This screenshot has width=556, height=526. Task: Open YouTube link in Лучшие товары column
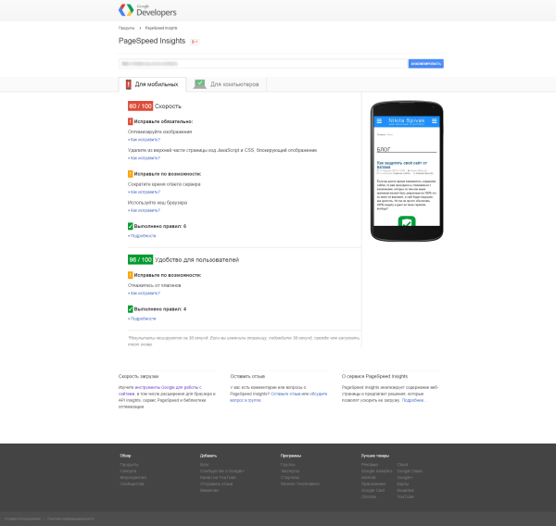pos(405,497)
